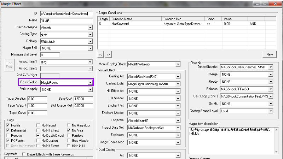The image size is (283, 159).
Task: Open the Perk to Apply dropdown
Action: pyautogui.click(x=90, y=90)
